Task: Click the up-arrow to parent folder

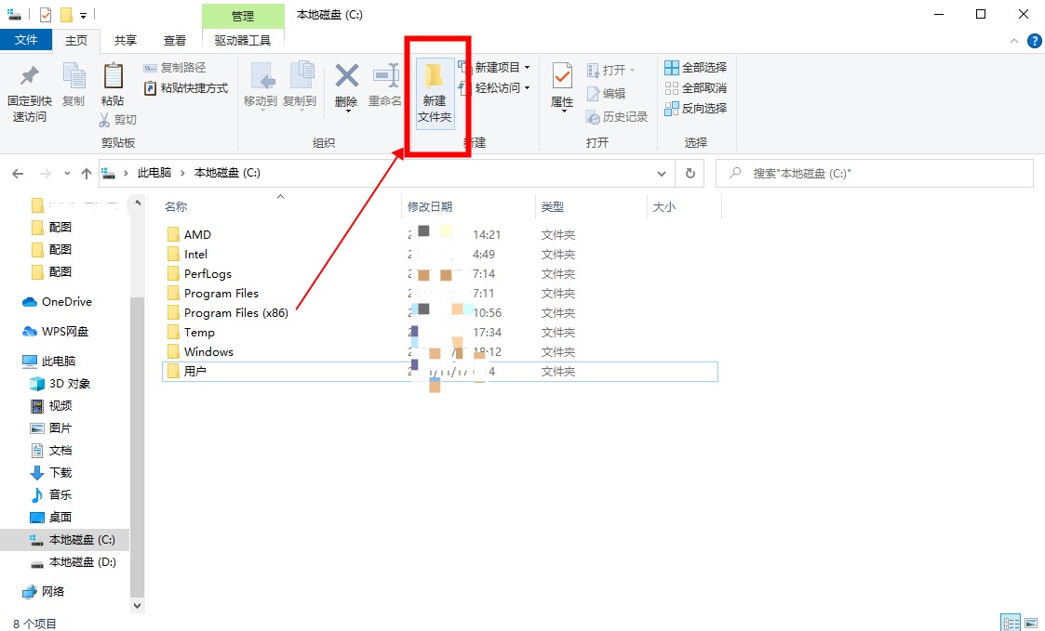Action: (87, 174)
